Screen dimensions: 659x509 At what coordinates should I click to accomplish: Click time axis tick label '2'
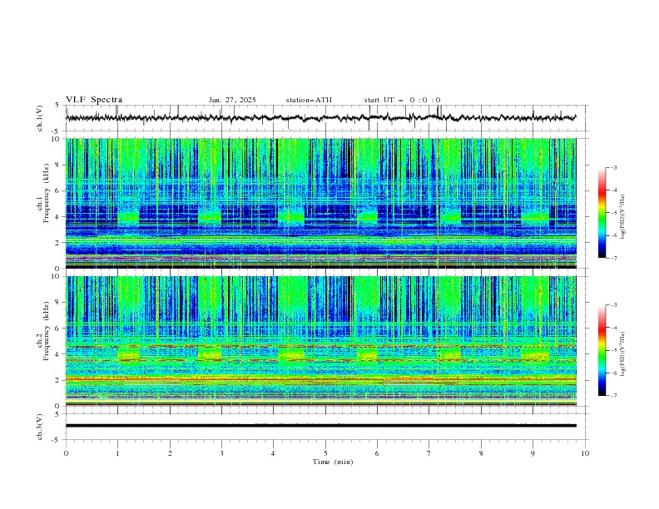click(170, 453)
